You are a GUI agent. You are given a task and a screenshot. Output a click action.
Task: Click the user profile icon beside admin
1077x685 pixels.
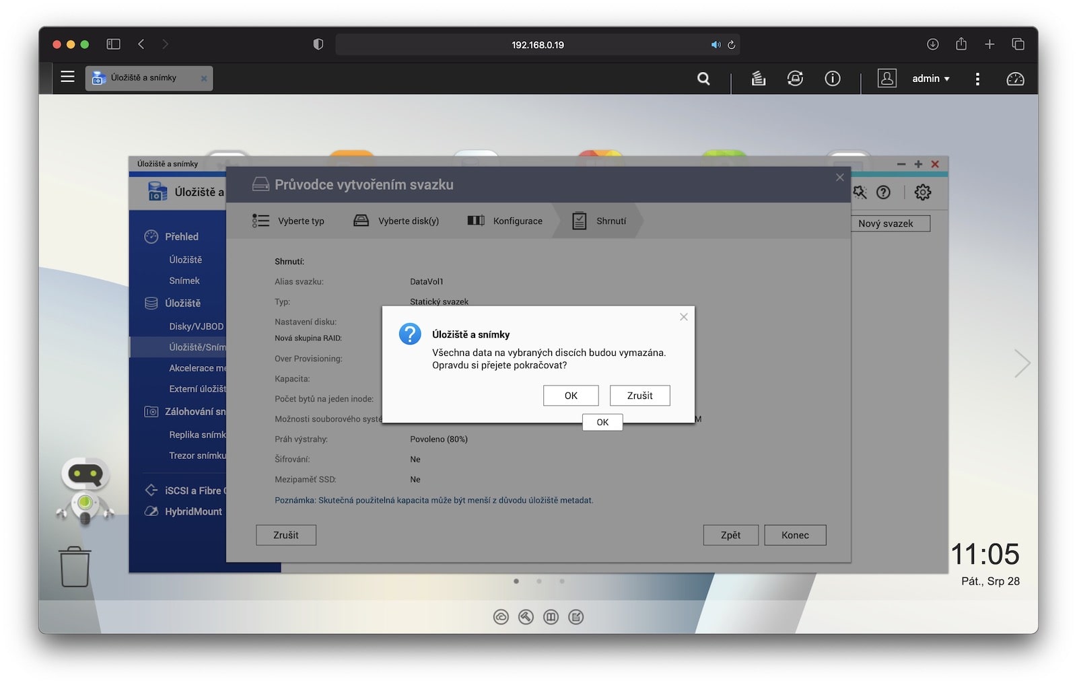point(887,78)
